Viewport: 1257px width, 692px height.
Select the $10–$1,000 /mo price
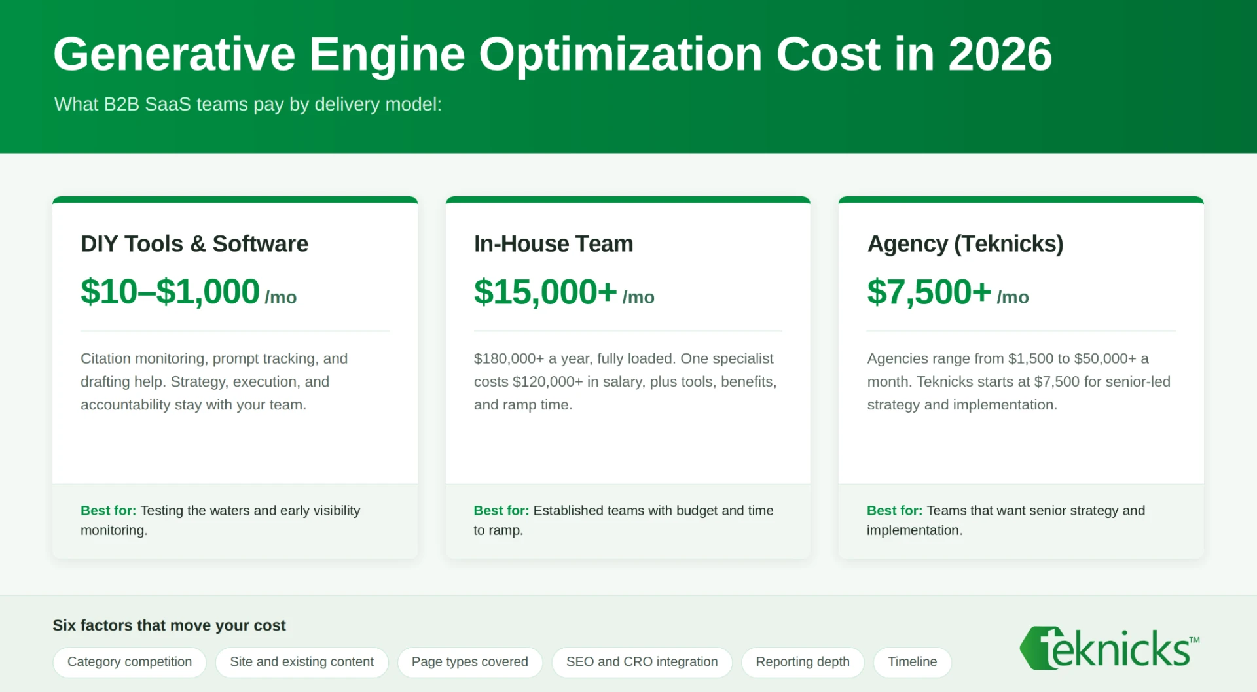coord(189,292)
